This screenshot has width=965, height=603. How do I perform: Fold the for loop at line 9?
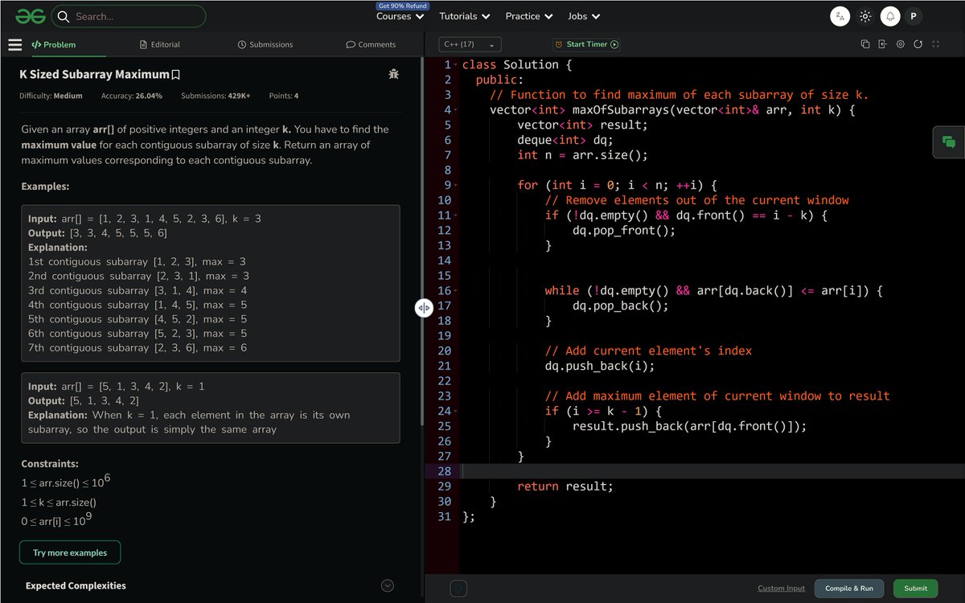(x=456, y=185)
